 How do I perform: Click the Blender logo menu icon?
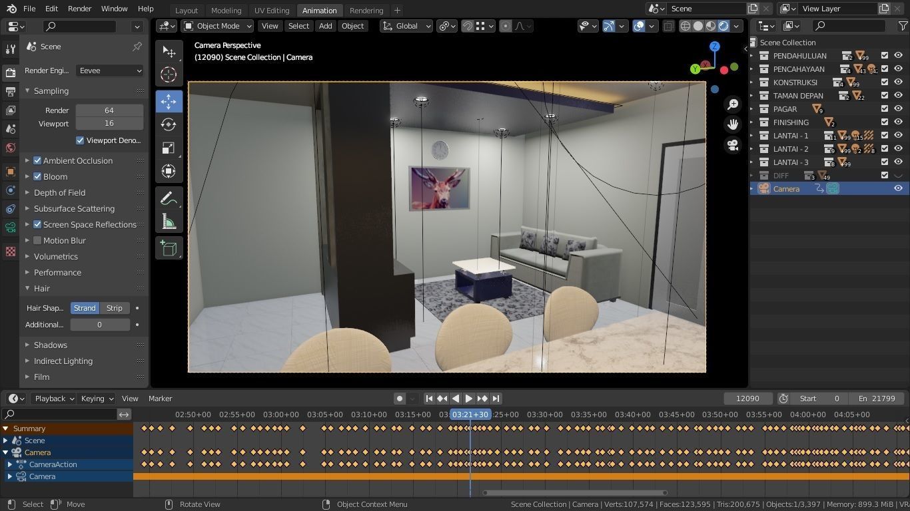pyautogui.click(x=11, y=9)
